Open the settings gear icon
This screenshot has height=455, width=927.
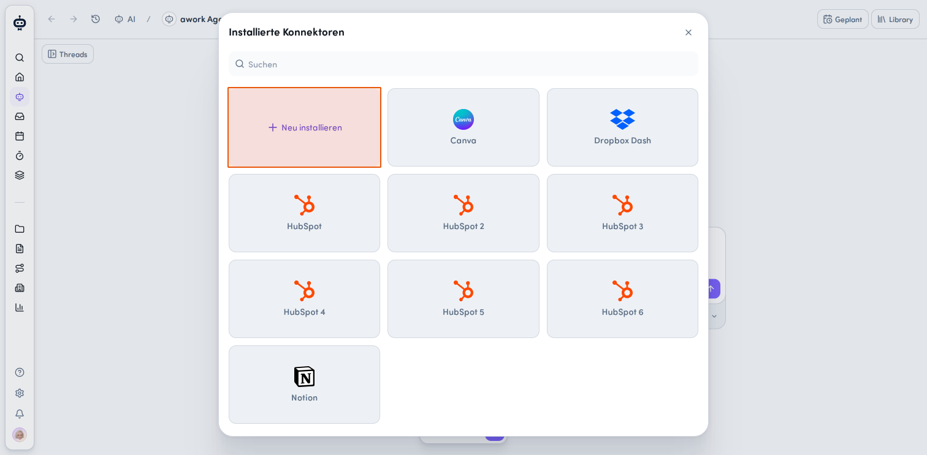click(x=20, y=393)
